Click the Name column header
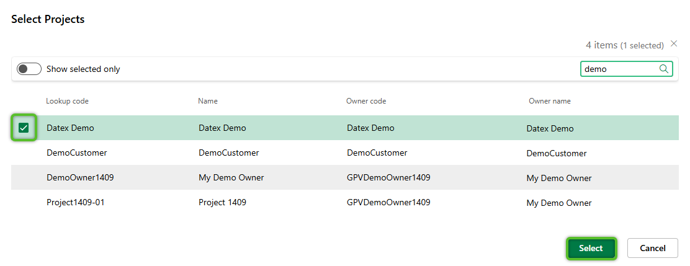 [x=208, y=101]
